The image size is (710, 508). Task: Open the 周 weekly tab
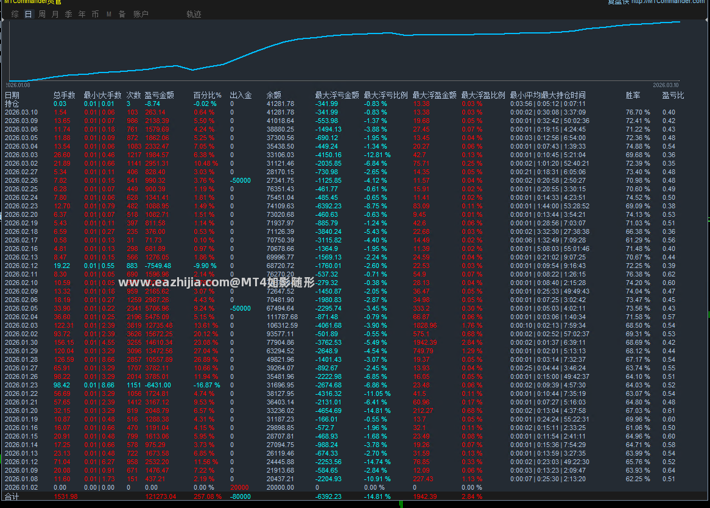pos(41,15)
